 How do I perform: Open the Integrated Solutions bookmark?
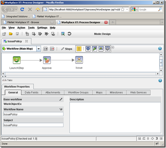point(16,16)
